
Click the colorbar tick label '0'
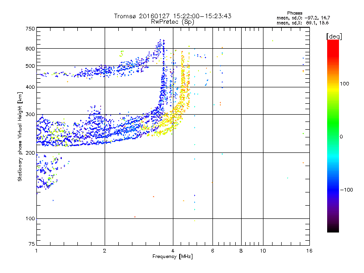(341, 137)
